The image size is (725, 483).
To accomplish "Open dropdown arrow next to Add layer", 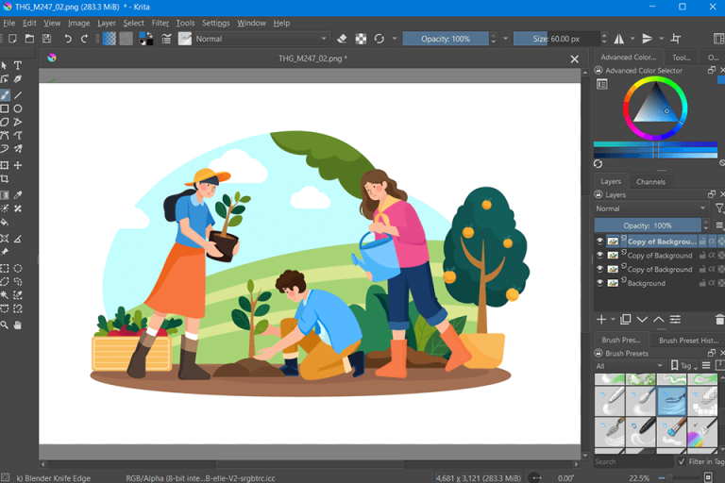I will point(613,320).
